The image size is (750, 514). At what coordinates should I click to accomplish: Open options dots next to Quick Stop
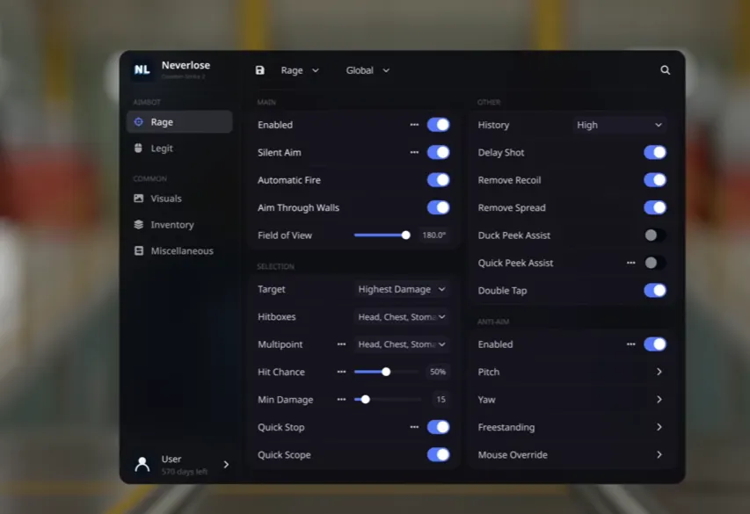click(x=414, y=427)
